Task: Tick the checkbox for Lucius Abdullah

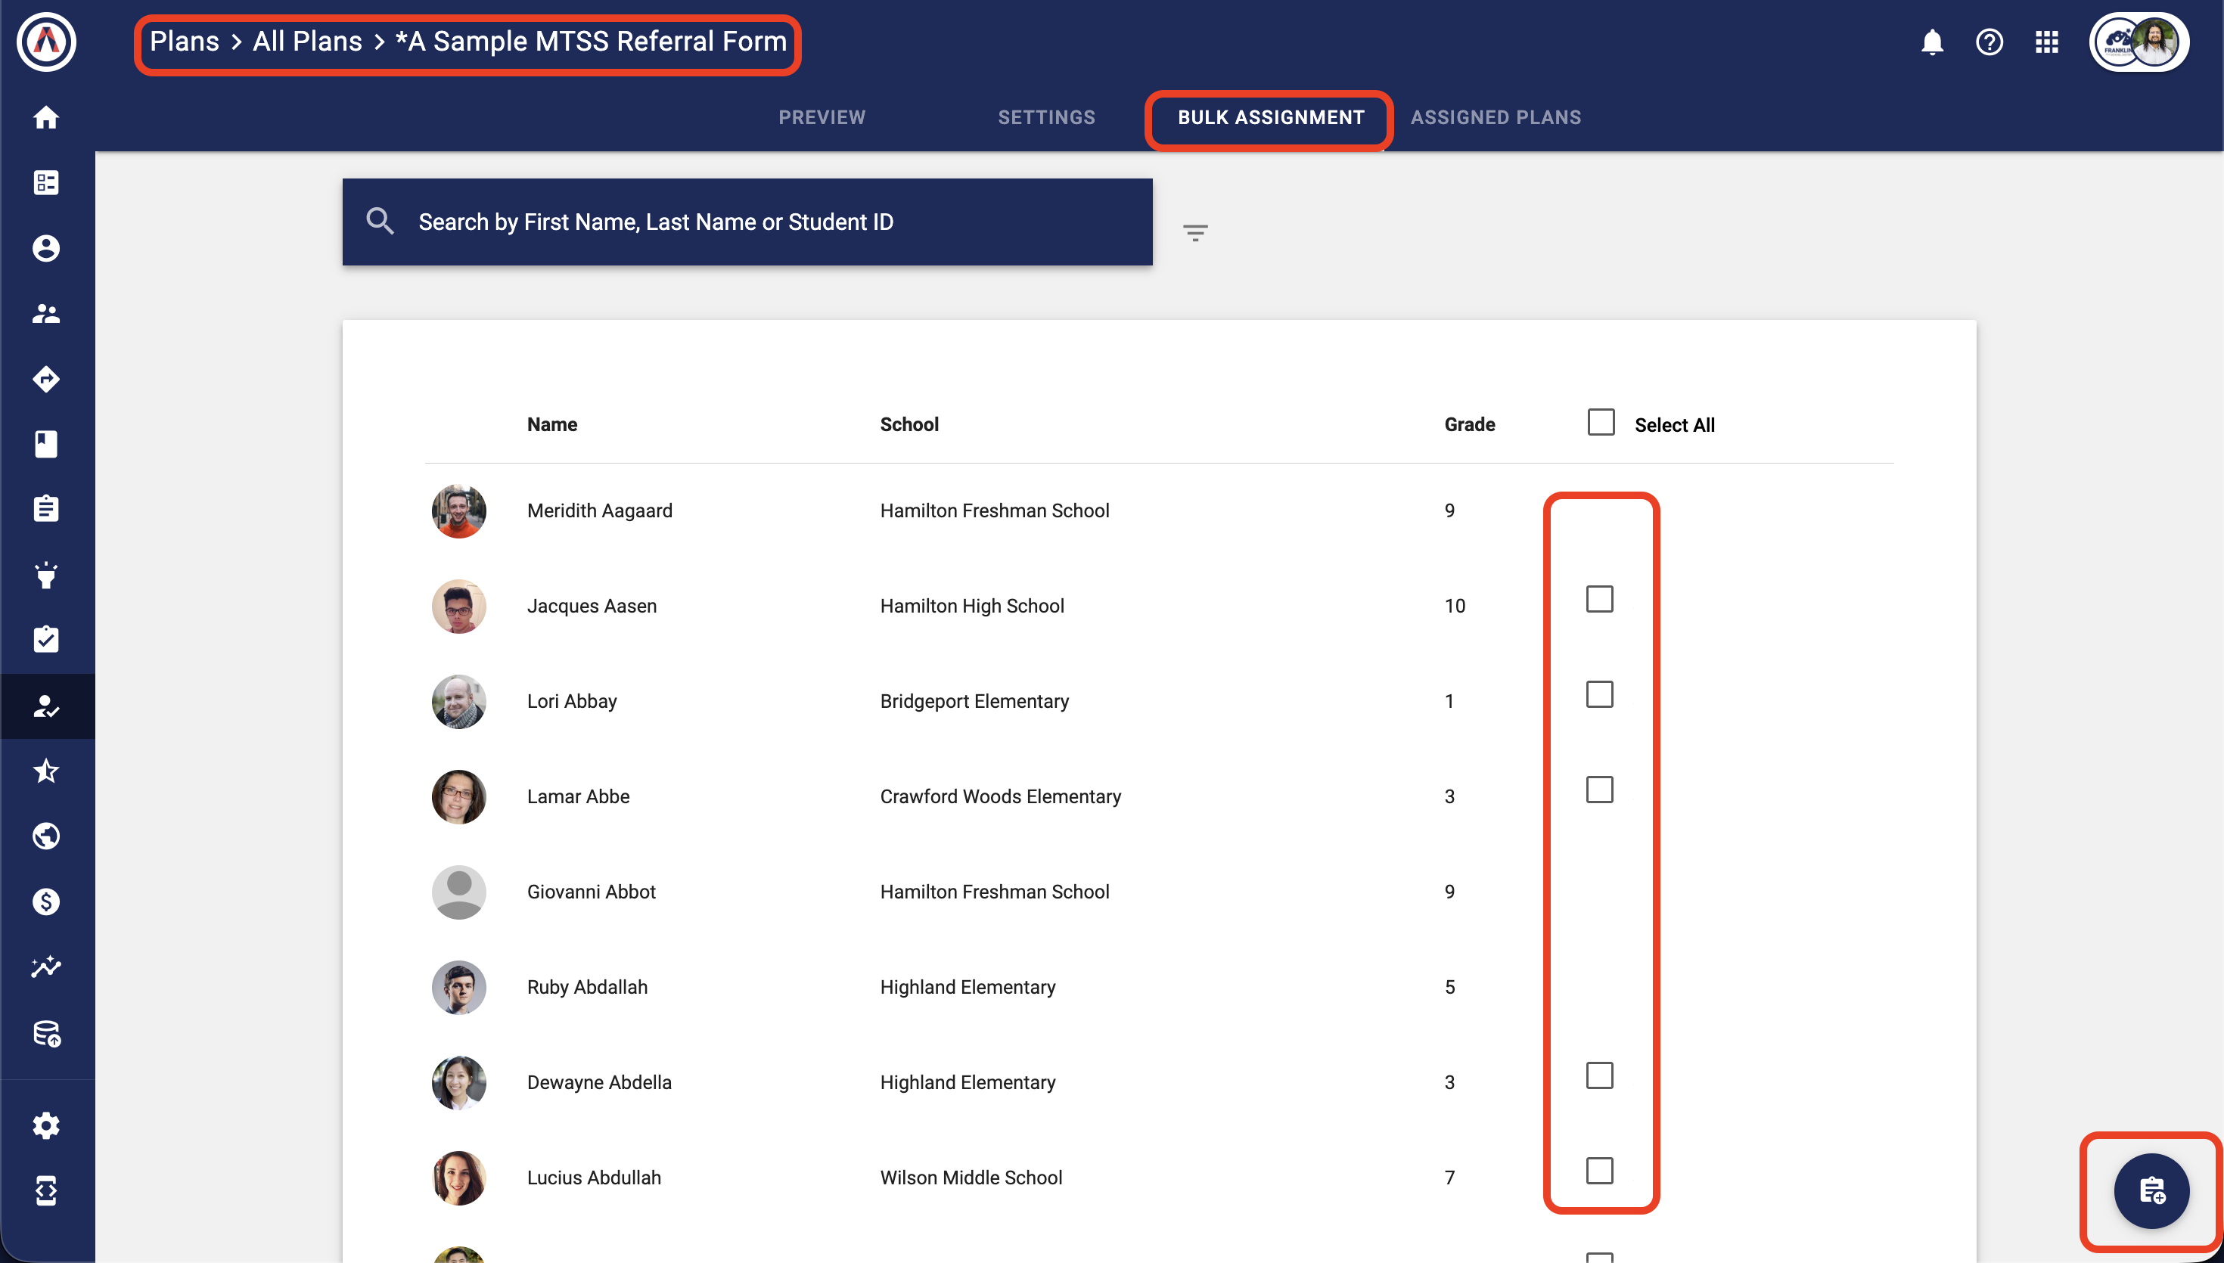Action: coord(1599,1171)
